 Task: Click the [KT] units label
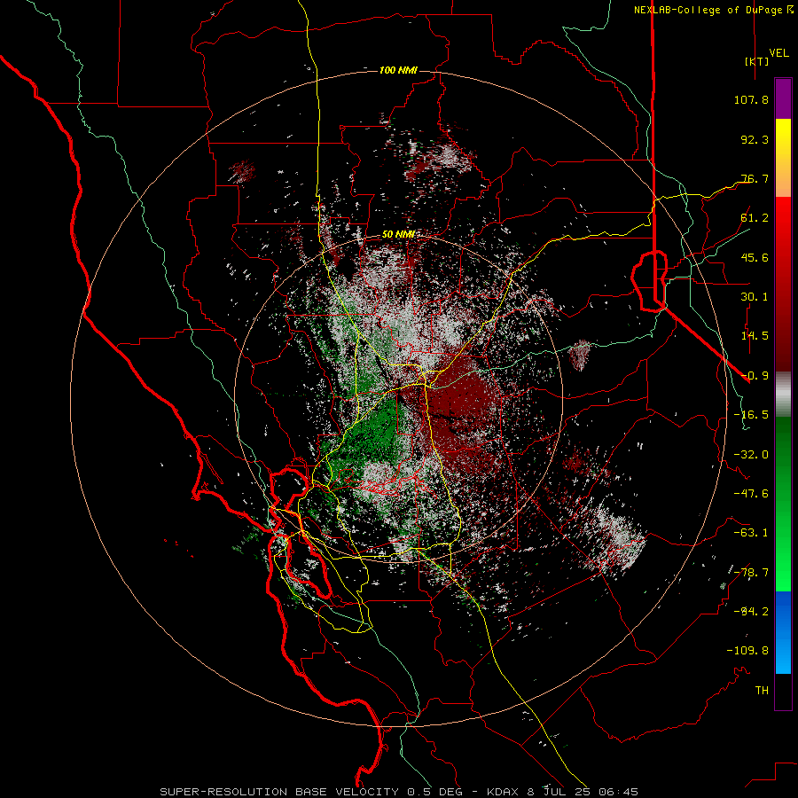pyautogui.click(x=756, y=61)
